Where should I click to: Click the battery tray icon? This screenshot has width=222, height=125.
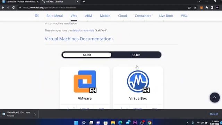click(206, 123)
